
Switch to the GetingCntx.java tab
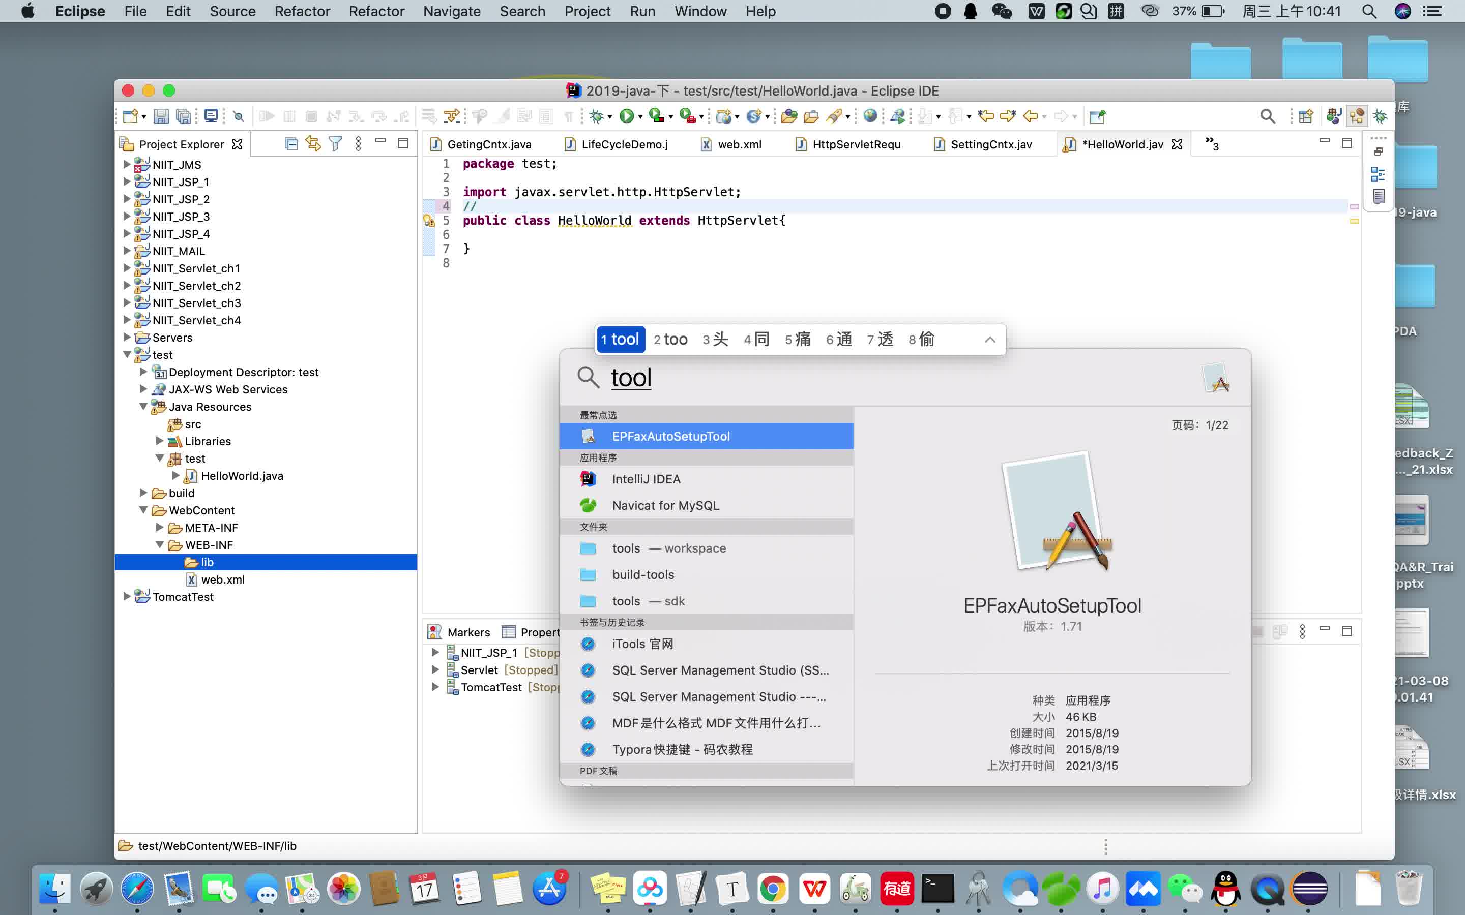pyautogui.click(x=481, y=144)
